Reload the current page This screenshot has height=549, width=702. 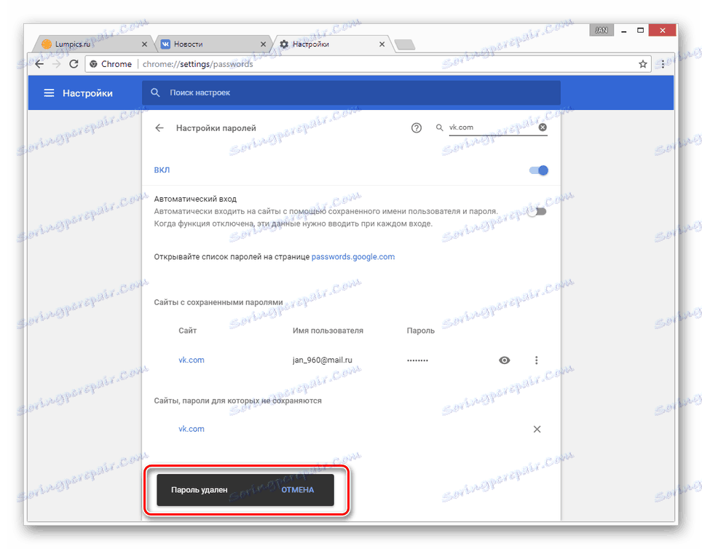(x=74, y=64)
